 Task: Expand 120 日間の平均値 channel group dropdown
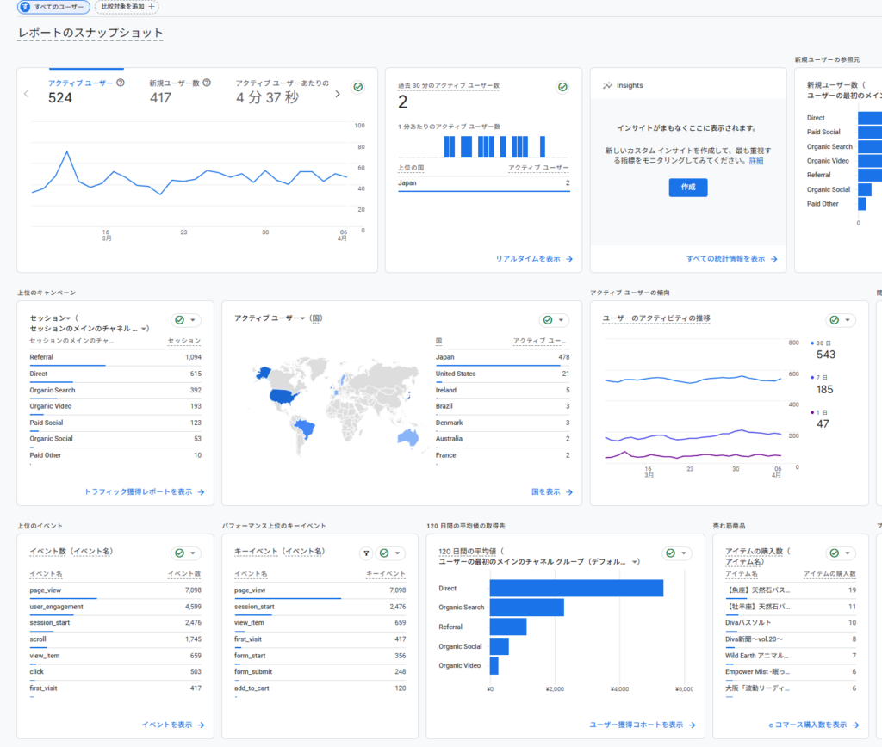coord(636,562)
